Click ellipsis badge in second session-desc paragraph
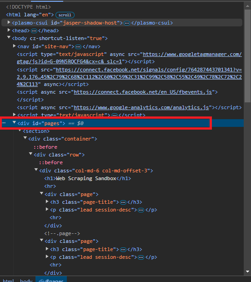Viewport: 251px width, 282px height. tap(141, 257)
